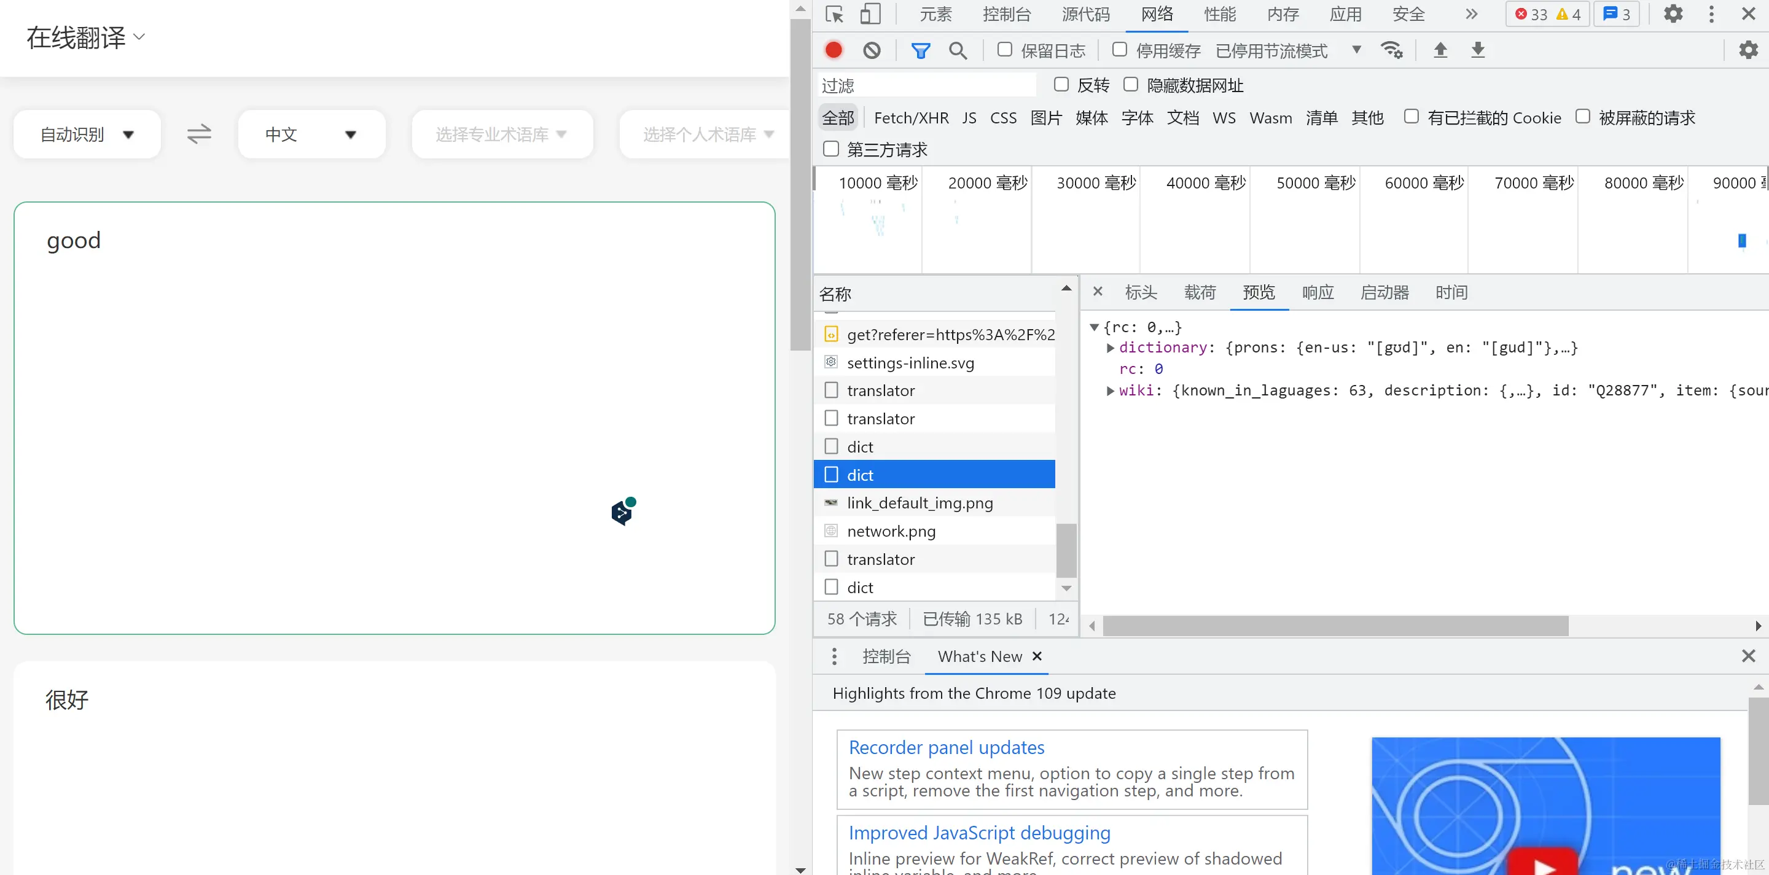The height and width of the screenshot is (875, 1769).
Task: Click the clear network log icon
Action: pos(872,50)
